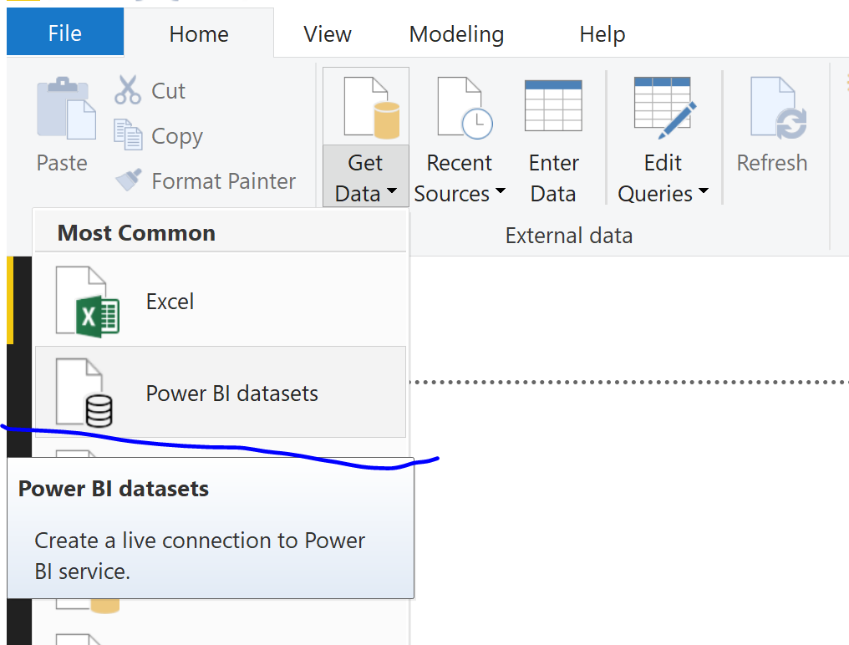Click the Enter Data label text
The width and height of the screenshot is (849, 645).
(x=553, y=178)
